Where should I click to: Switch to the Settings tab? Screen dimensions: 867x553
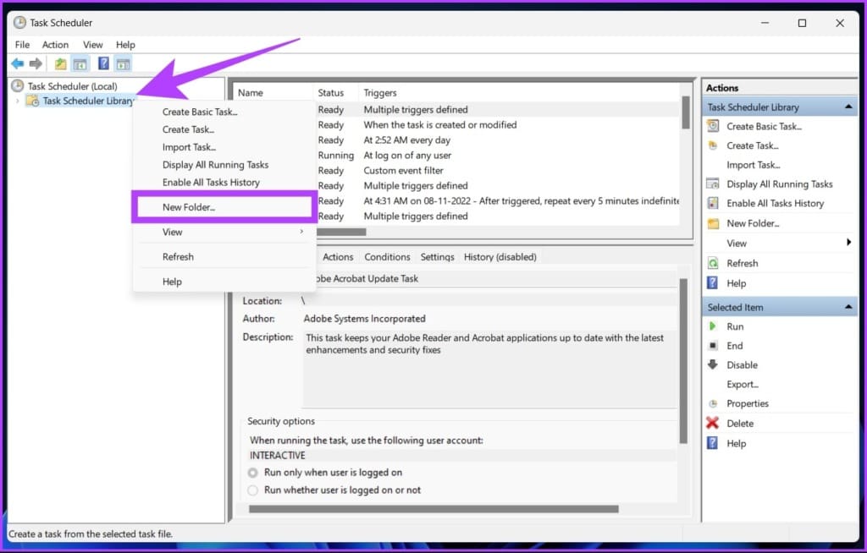point(437,257)
